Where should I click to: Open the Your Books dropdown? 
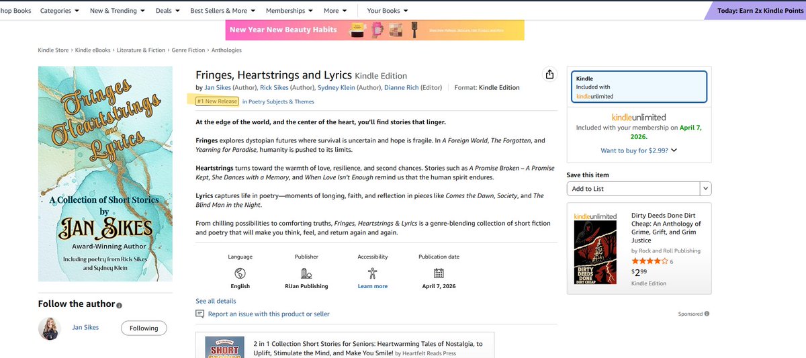[387, 11]
